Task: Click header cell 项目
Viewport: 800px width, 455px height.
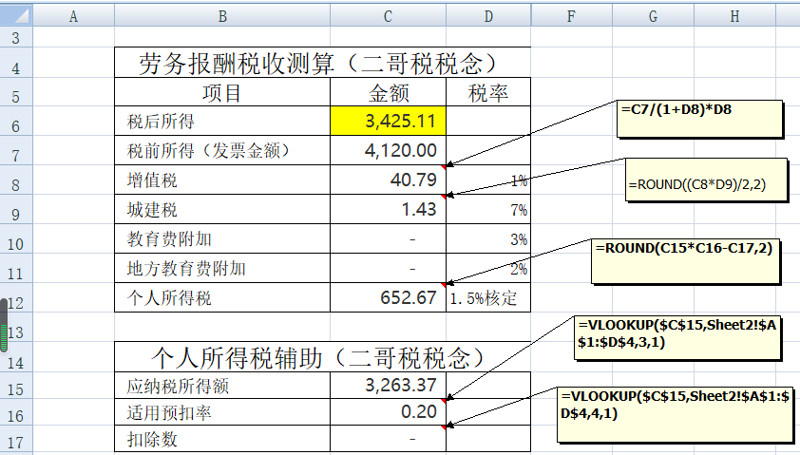Action: pyautogui.click(x=222, y=92)
